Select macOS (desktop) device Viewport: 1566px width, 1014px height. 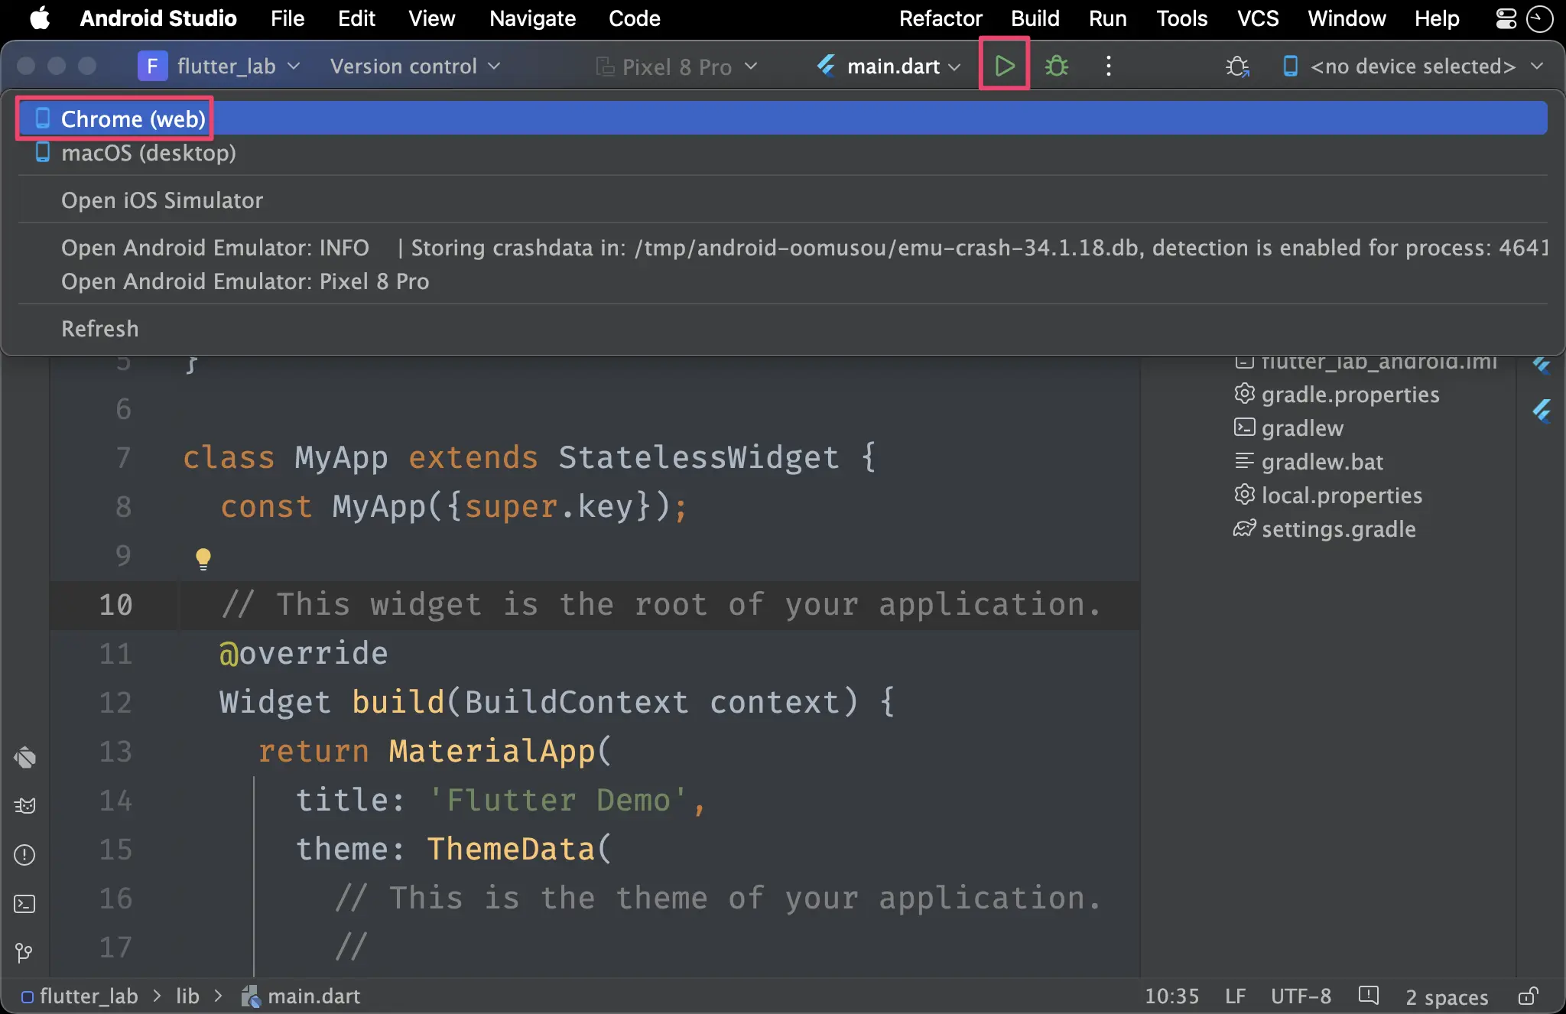pyautogui.click(x=782, y=153)
